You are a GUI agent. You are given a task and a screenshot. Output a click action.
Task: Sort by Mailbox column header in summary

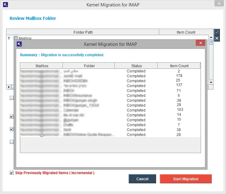tap(42, 66)
